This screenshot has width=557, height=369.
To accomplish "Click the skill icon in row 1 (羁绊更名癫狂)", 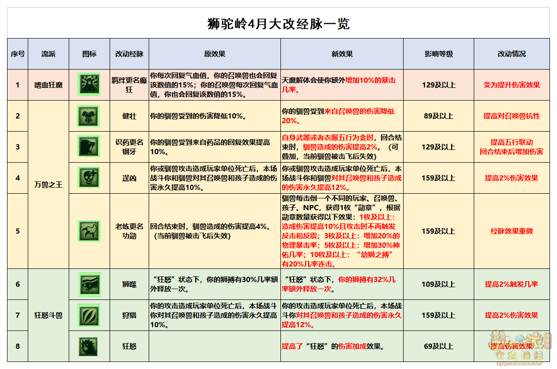I will click(x=89, y=84).
